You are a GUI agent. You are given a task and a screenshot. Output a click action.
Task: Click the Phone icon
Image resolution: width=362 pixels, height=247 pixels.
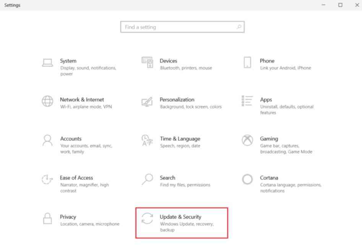247,63
